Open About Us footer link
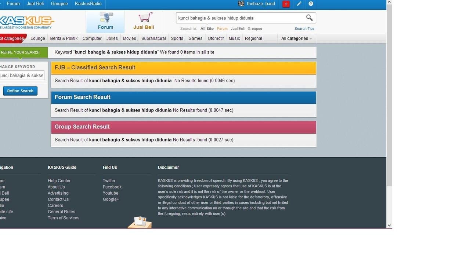This screenshot has height=264, width=470. [56, 187]
